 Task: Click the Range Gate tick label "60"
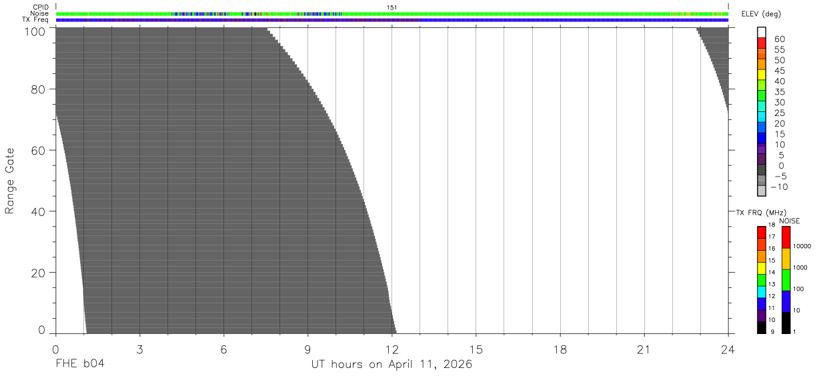(39, 151)
